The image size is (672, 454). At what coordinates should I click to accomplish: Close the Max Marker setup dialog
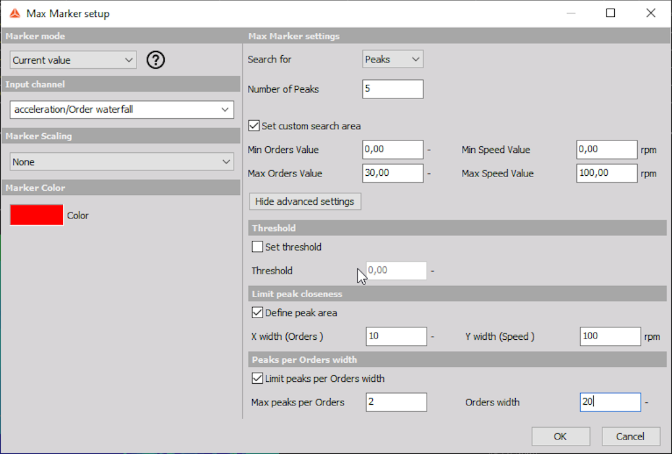pos(650,13)
